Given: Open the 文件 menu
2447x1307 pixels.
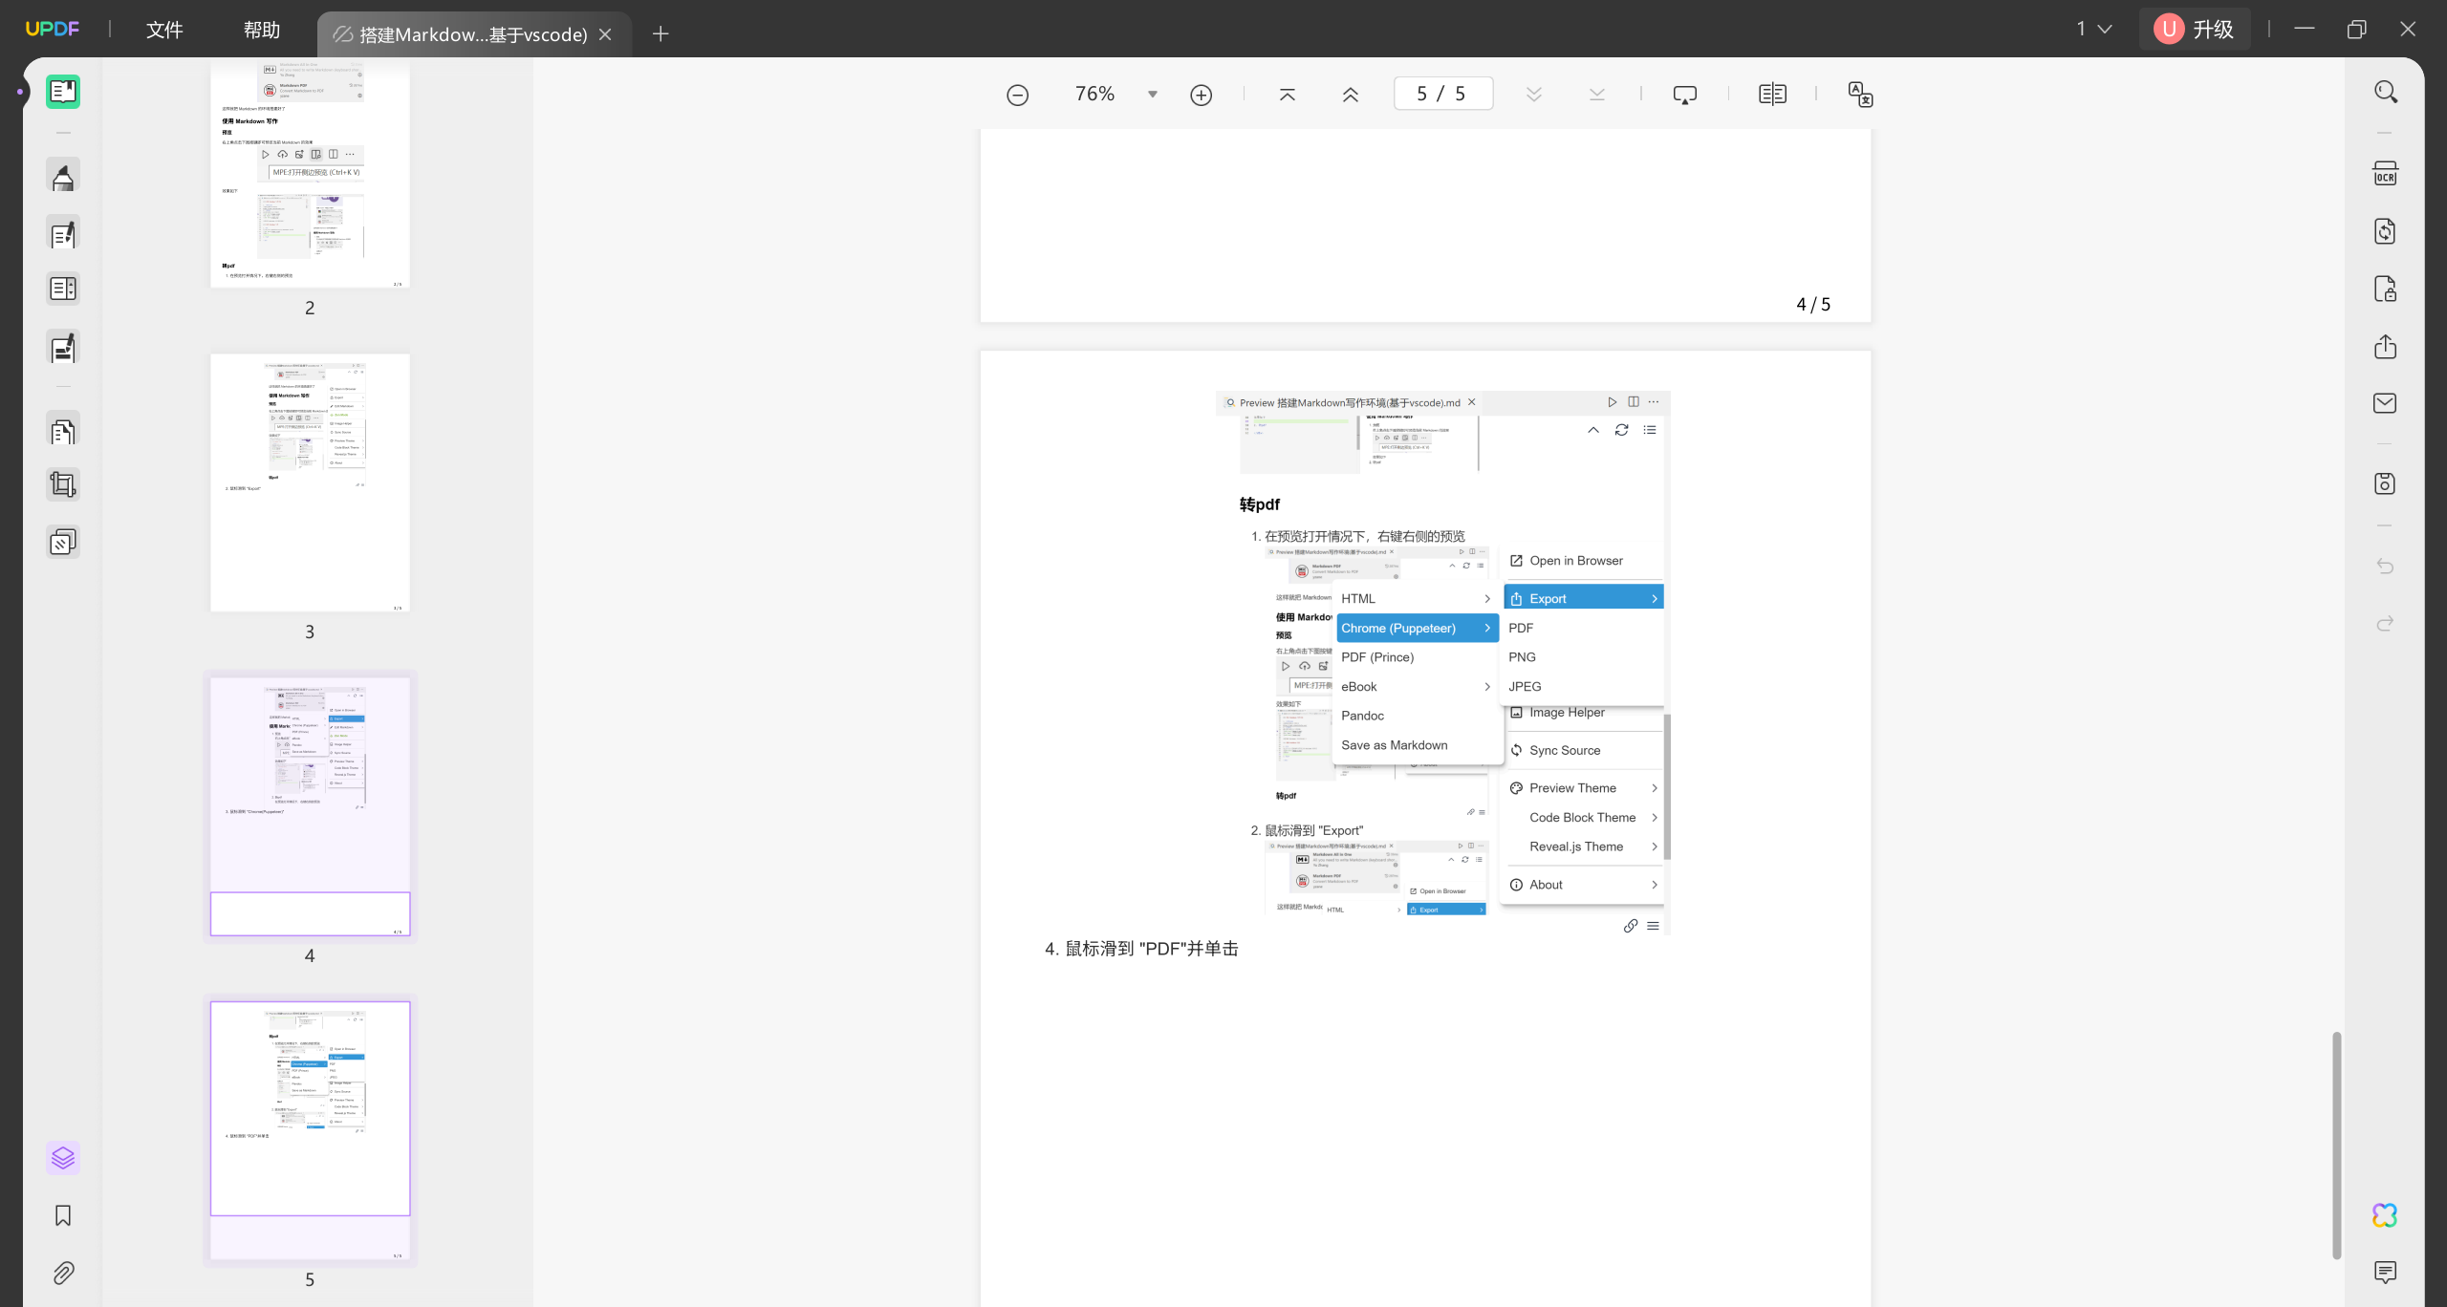Looking at the screenshot, I should pos(164,30).
